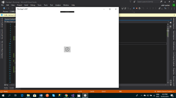Image resolution: width=176 pixels, height=98 pixels.
Task: Open the Test menu
Action: (51, 5)
